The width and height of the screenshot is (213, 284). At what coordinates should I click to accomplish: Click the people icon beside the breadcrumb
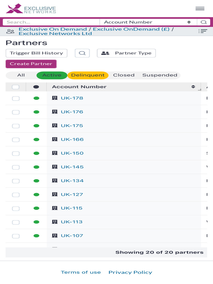tap(10, 31)
